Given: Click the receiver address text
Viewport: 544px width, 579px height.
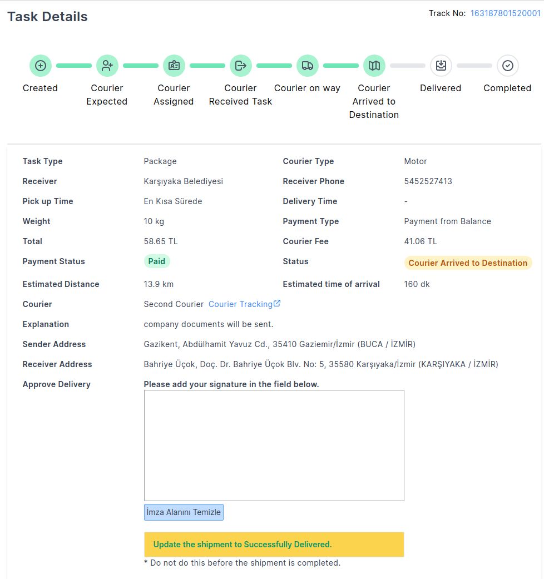Looking at the screenshot, I should point(321,364).
